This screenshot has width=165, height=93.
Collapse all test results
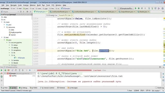point(23,70)
